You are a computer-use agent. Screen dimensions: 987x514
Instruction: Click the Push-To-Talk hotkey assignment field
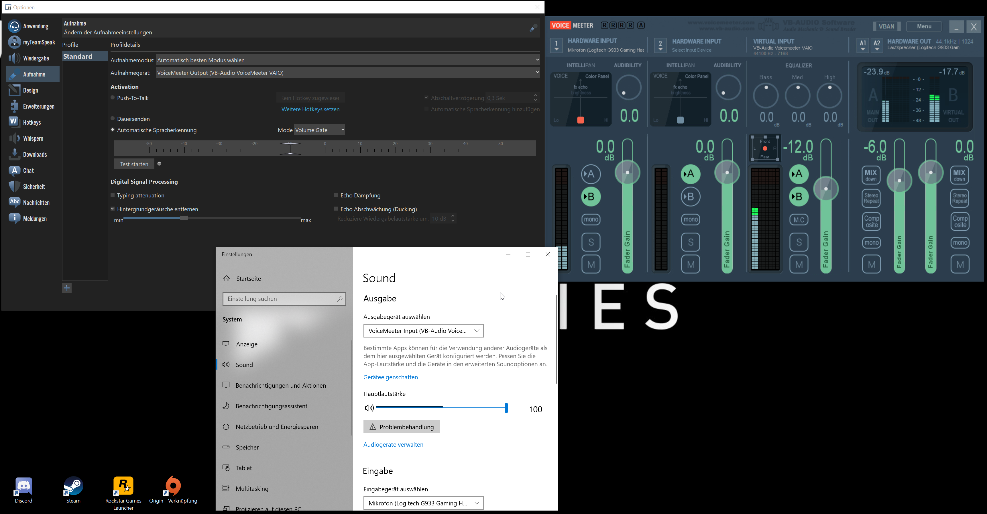[x=311, y=98]
